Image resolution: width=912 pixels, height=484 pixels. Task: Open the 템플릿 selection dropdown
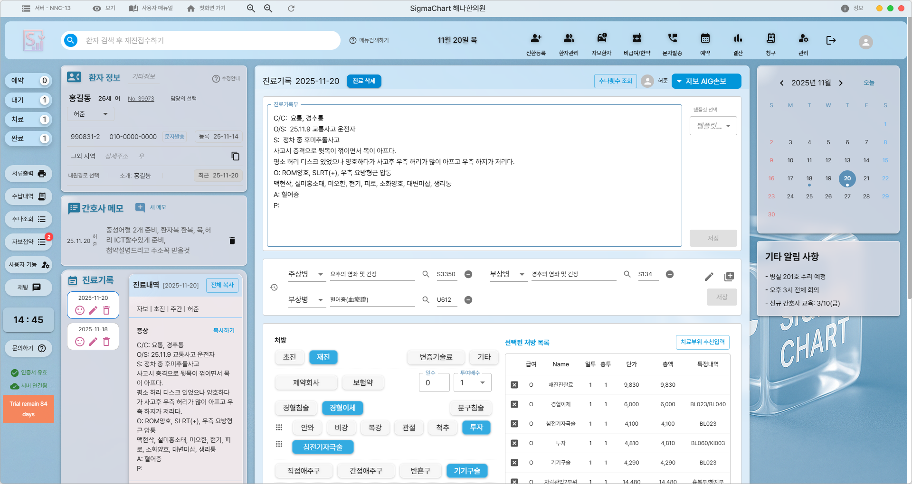(x=713, y=126)
